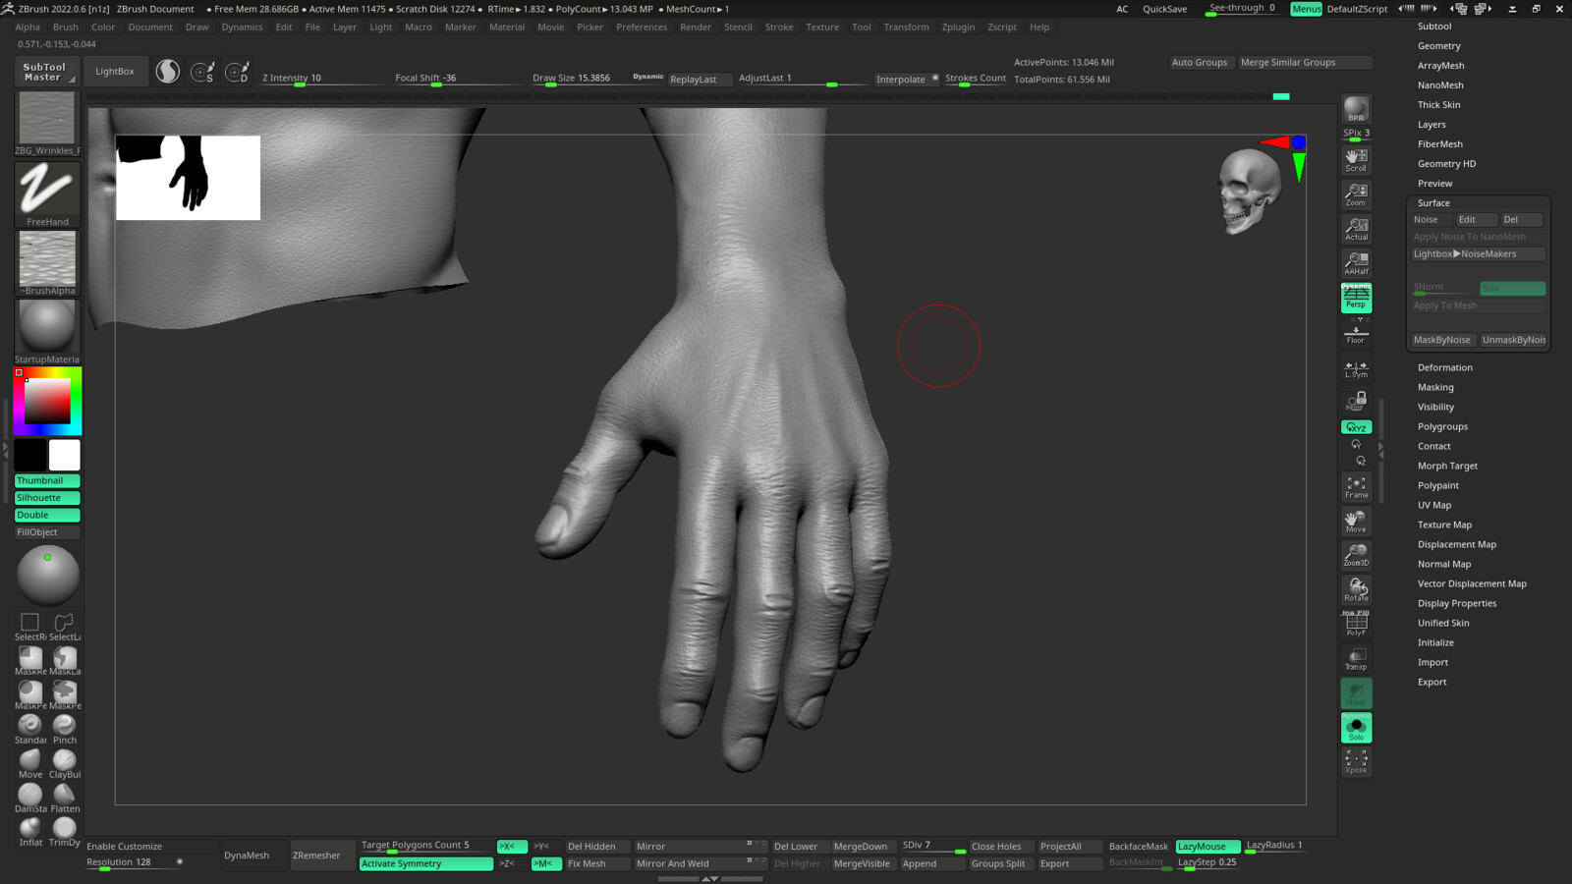1572x884 pixels.
Task: Click the ZRemesher button
Action: 316,856
